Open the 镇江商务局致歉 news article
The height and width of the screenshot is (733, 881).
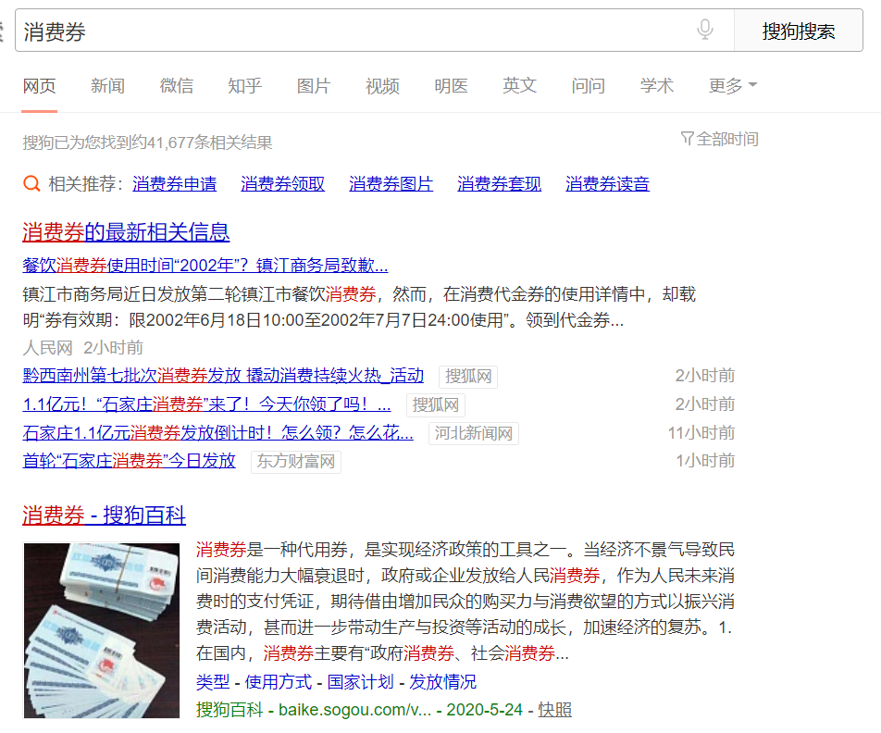tap(205, 265)
